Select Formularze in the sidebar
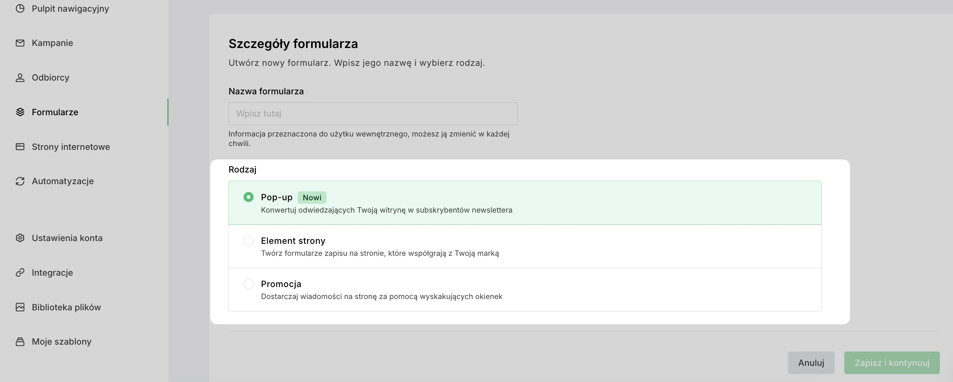Image resolution: width=953 pixels, height=382 pixels. [x=55, y=112]
